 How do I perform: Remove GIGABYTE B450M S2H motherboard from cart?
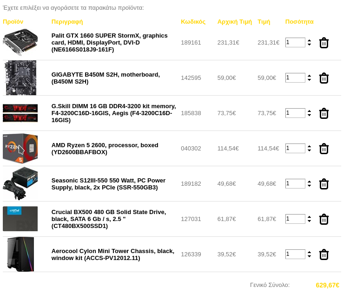pos(324,78)
